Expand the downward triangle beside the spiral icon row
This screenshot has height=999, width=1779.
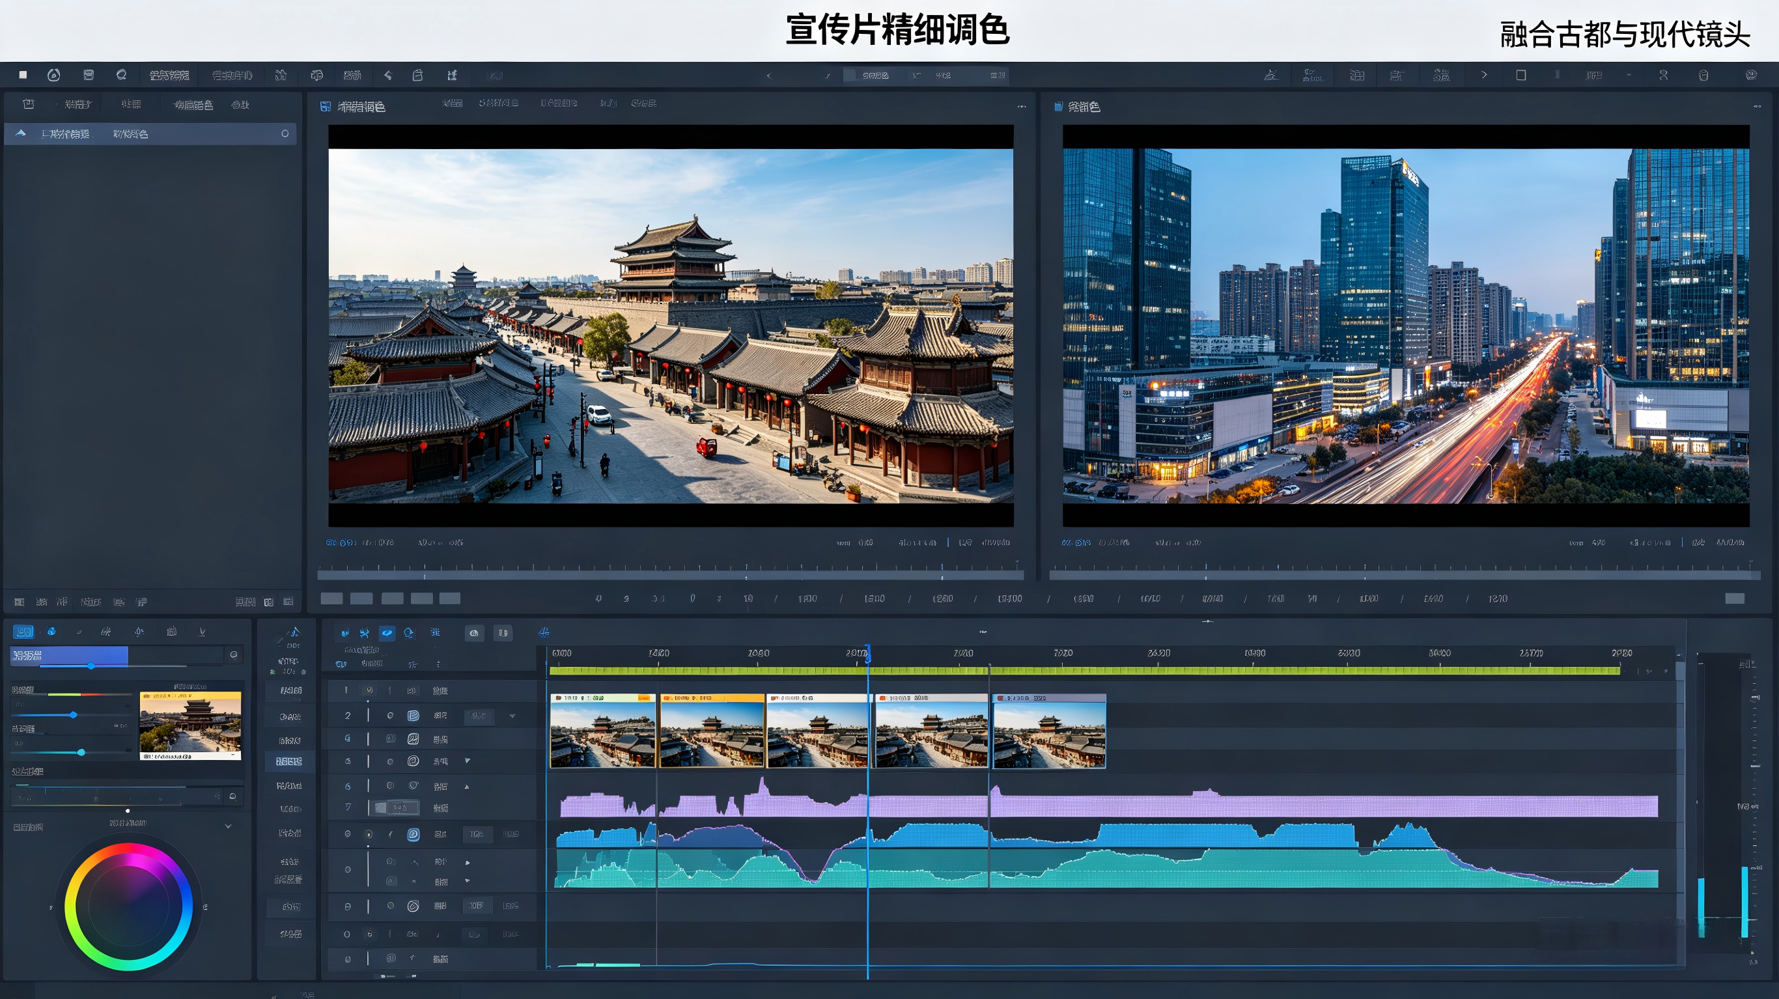pos(468,761)
